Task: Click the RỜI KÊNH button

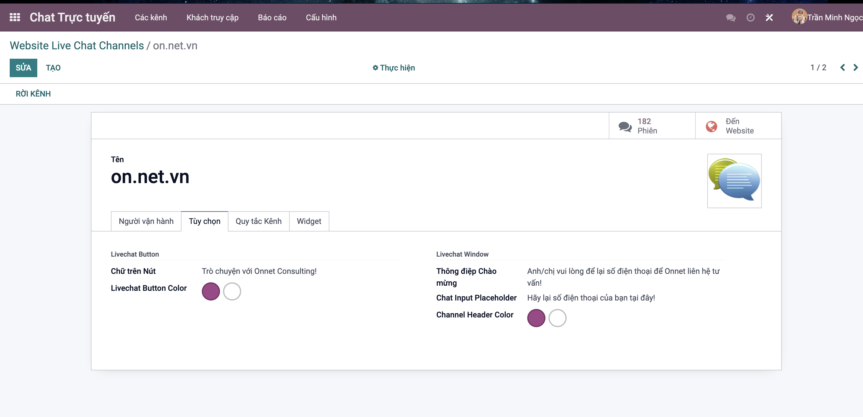Action: coord(33,94)
